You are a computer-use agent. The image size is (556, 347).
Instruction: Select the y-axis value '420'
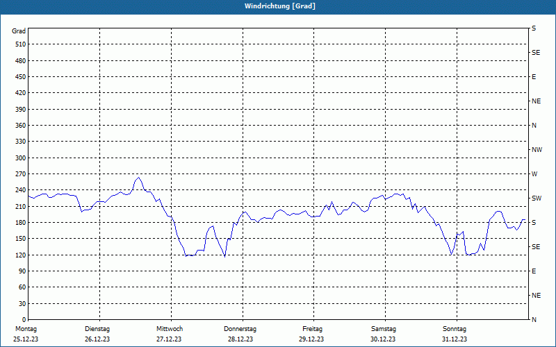21,93
